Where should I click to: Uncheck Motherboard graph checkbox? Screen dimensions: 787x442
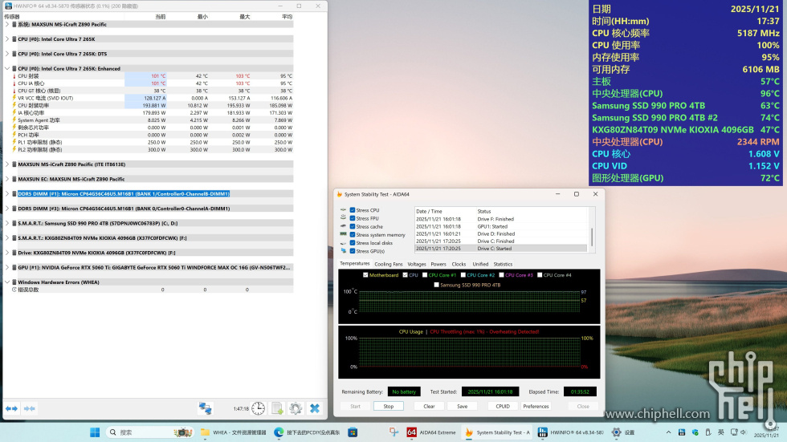(x=365, y=275)
